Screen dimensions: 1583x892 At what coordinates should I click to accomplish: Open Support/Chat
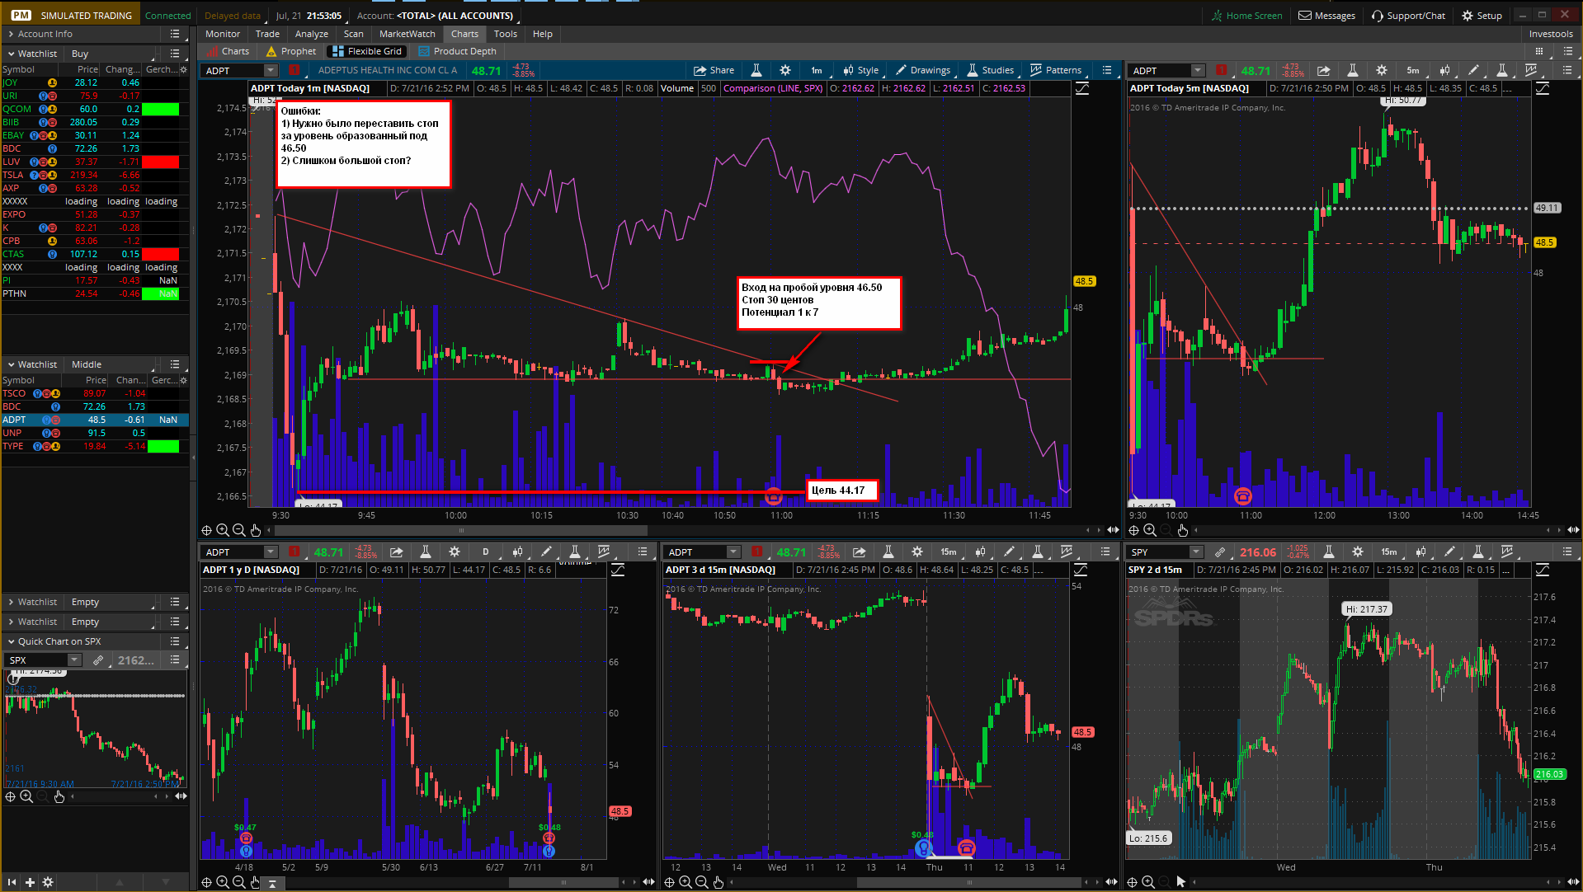[1408, 16]
